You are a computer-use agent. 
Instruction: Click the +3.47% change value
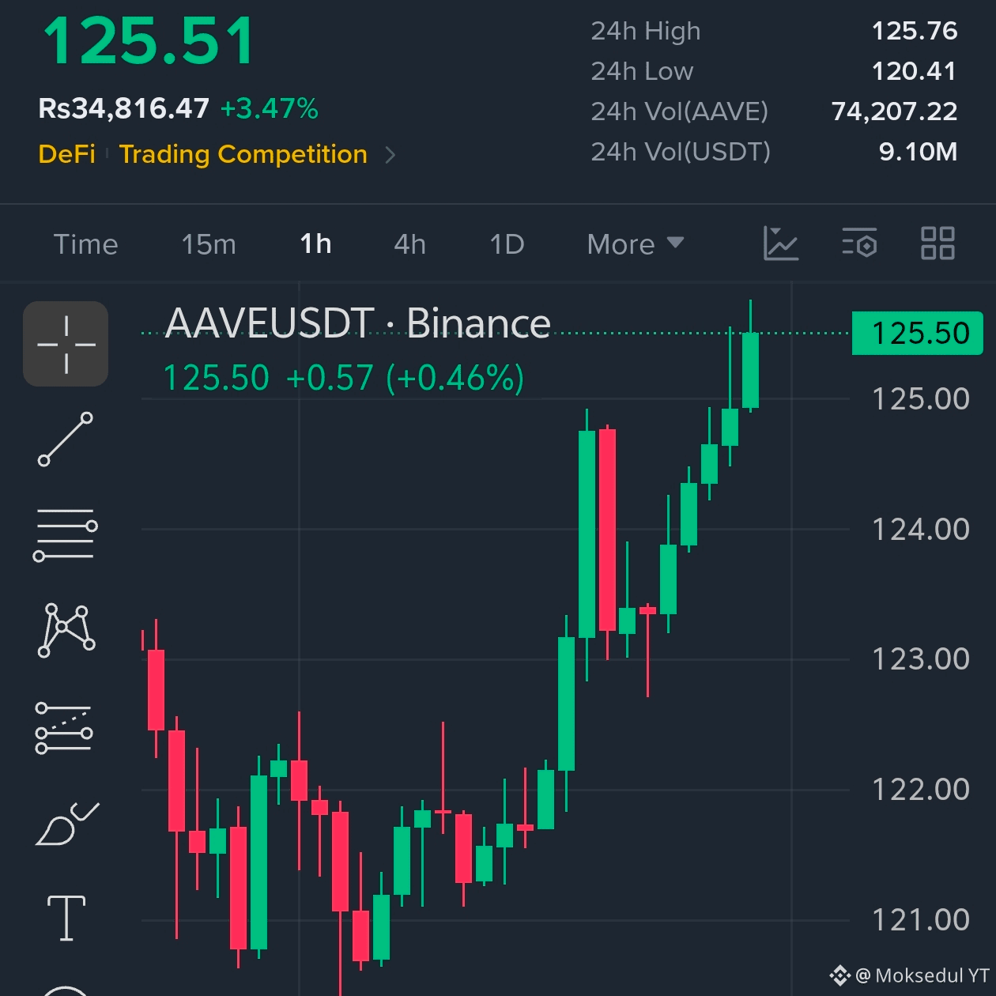[270, 108]
